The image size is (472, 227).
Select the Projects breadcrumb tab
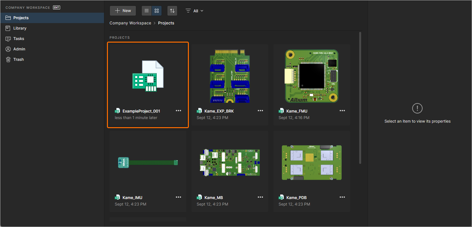pyautogui.click(x=166, y=23)
